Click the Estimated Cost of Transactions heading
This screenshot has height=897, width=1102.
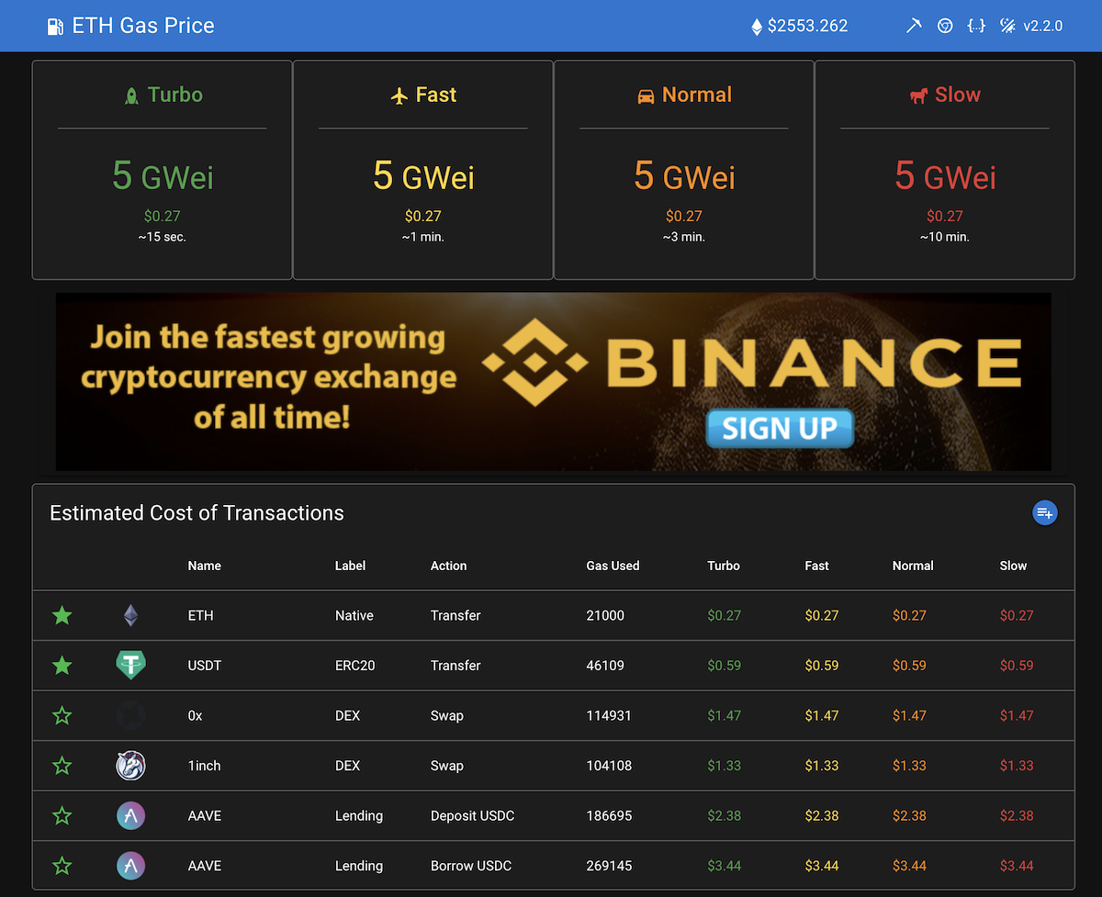click(x=197, y=513)
